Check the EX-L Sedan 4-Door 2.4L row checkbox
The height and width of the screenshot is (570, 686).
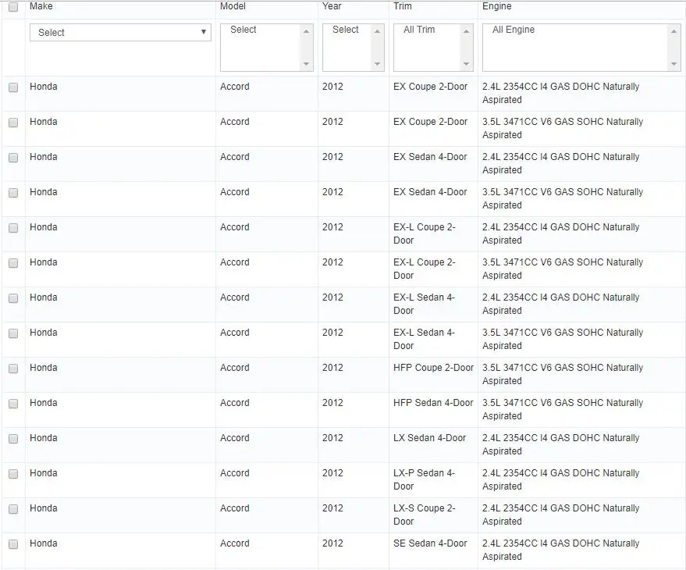pos(13,298)
